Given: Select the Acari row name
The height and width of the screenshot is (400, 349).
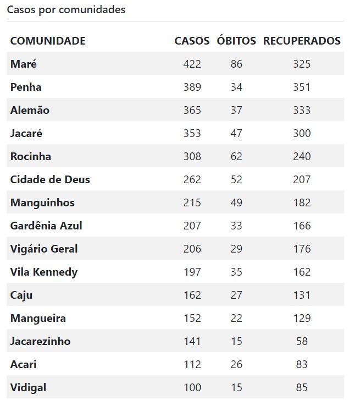Looking at the screenshot, I should 23,365.
